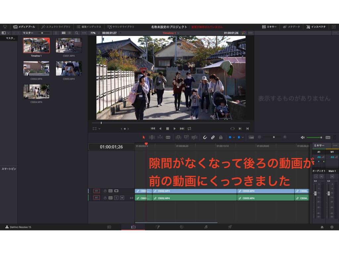Jump to first frame in viewer
This screenshot has height=254, width=339.
[x=153, y=129]
